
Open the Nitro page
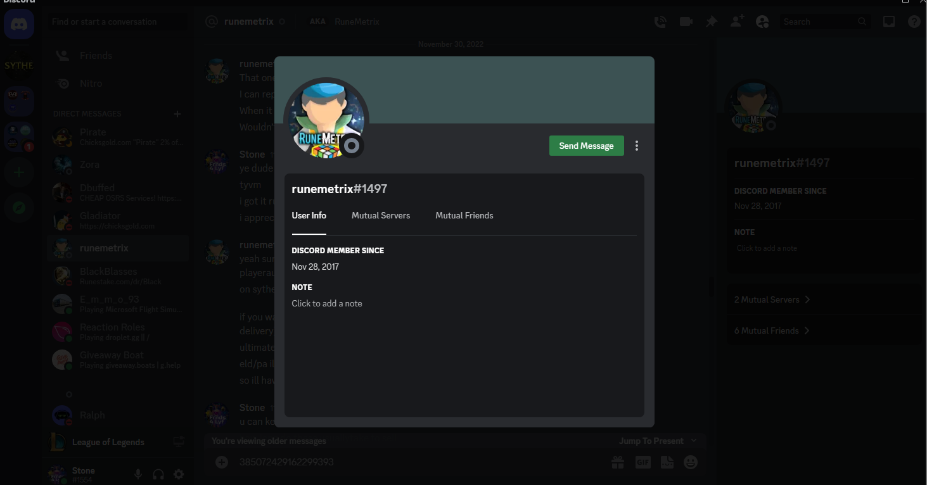click(118, 84)
